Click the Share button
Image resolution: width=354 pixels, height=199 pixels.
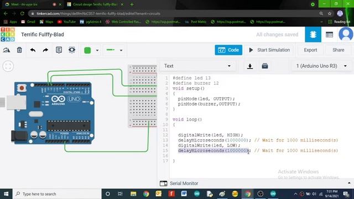click(338, 50)
